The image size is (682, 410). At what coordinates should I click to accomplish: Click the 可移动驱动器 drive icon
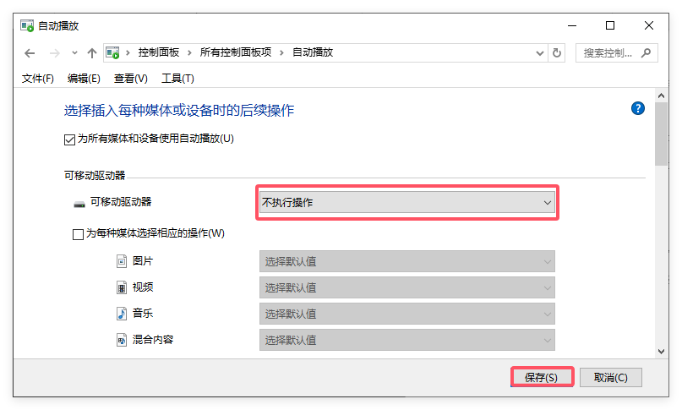click(79, 203)
